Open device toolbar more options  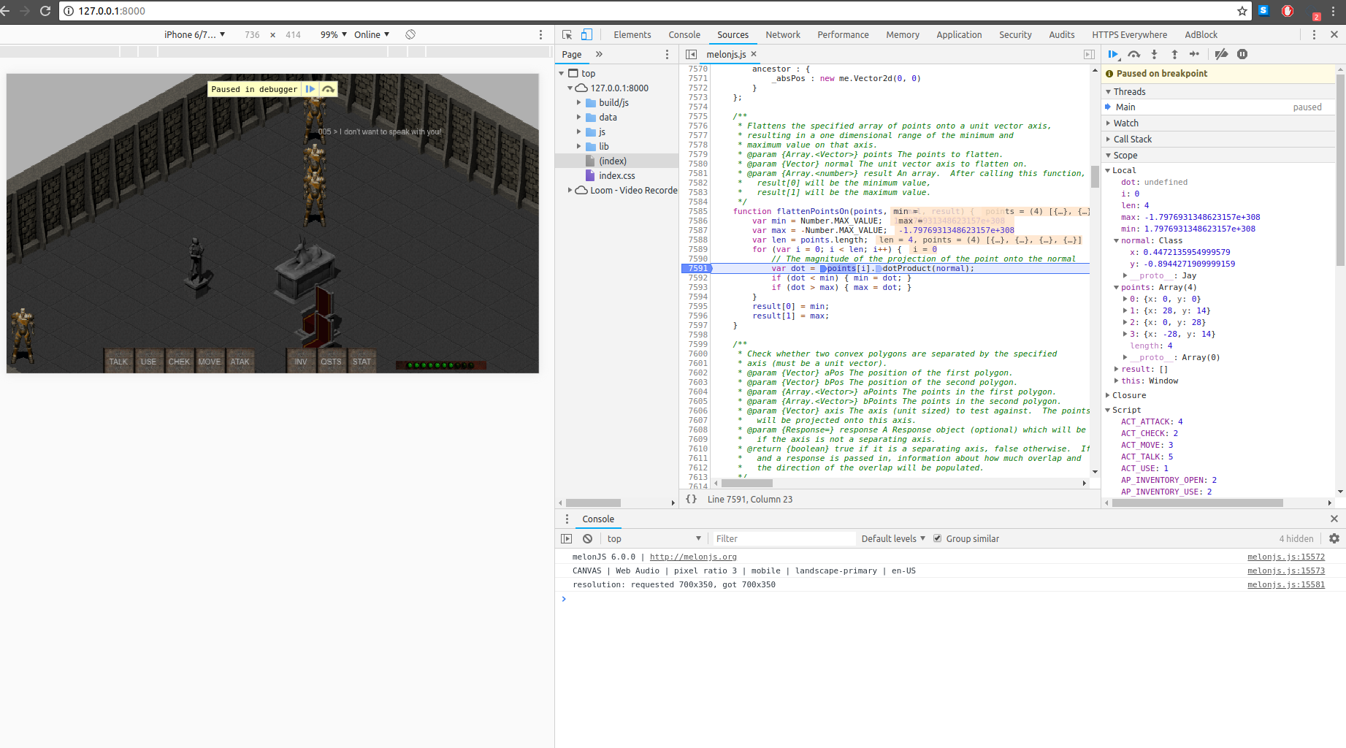click(540, 34)
